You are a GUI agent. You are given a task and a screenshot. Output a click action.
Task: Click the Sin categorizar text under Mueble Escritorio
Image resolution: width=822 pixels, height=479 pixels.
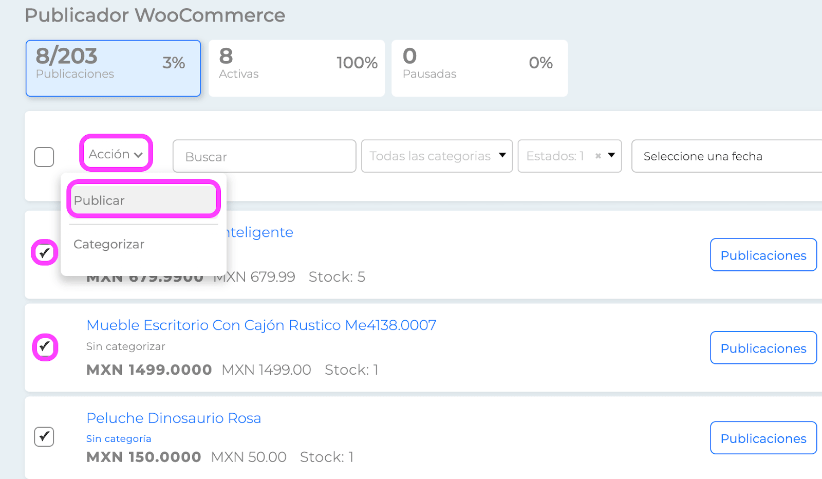pos(126,346)
